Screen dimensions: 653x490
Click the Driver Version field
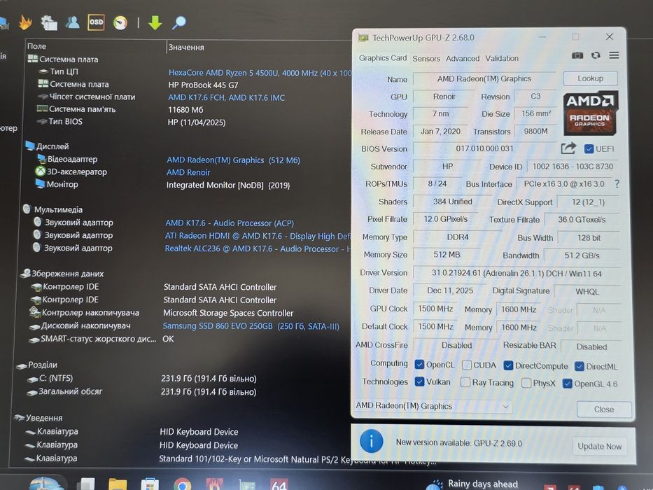[x=517, y=273]
